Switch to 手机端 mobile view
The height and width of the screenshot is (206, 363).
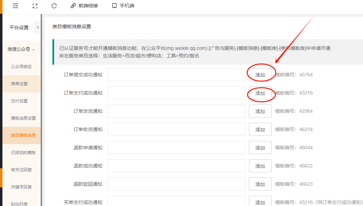tap(123, 6)
